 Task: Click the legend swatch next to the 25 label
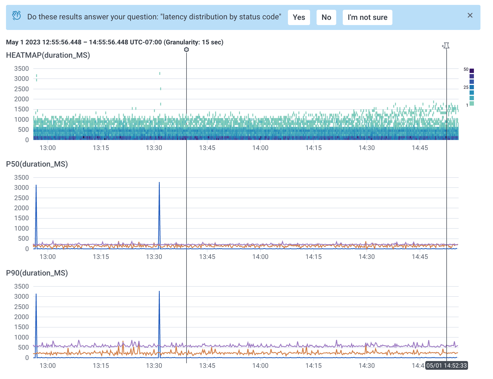[472, 87]
